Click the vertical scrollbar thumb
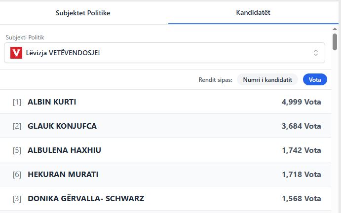The image size is (341, 213). pyautogui.click(x=335, y=42)
